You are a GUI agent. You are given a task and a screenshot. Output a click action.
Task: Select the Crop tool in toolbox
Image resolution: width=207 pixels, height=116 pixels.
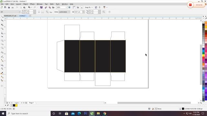point(2,24)
